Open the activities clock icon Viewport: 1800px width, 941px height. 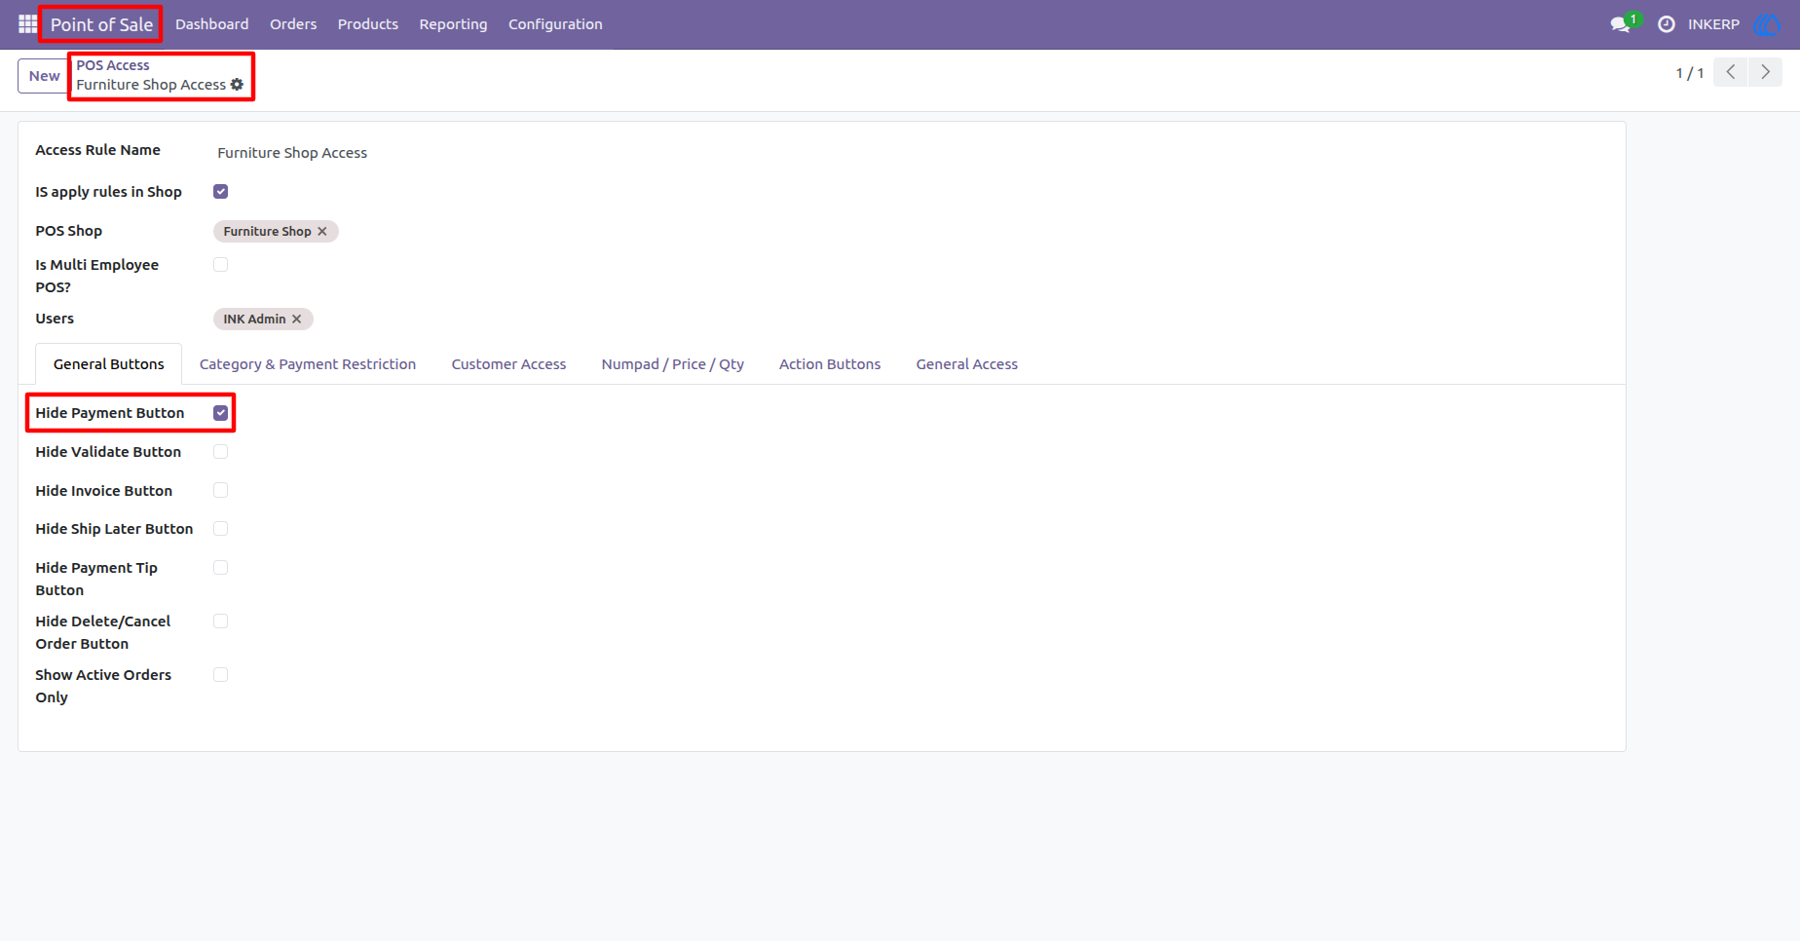pos(1667,24)
